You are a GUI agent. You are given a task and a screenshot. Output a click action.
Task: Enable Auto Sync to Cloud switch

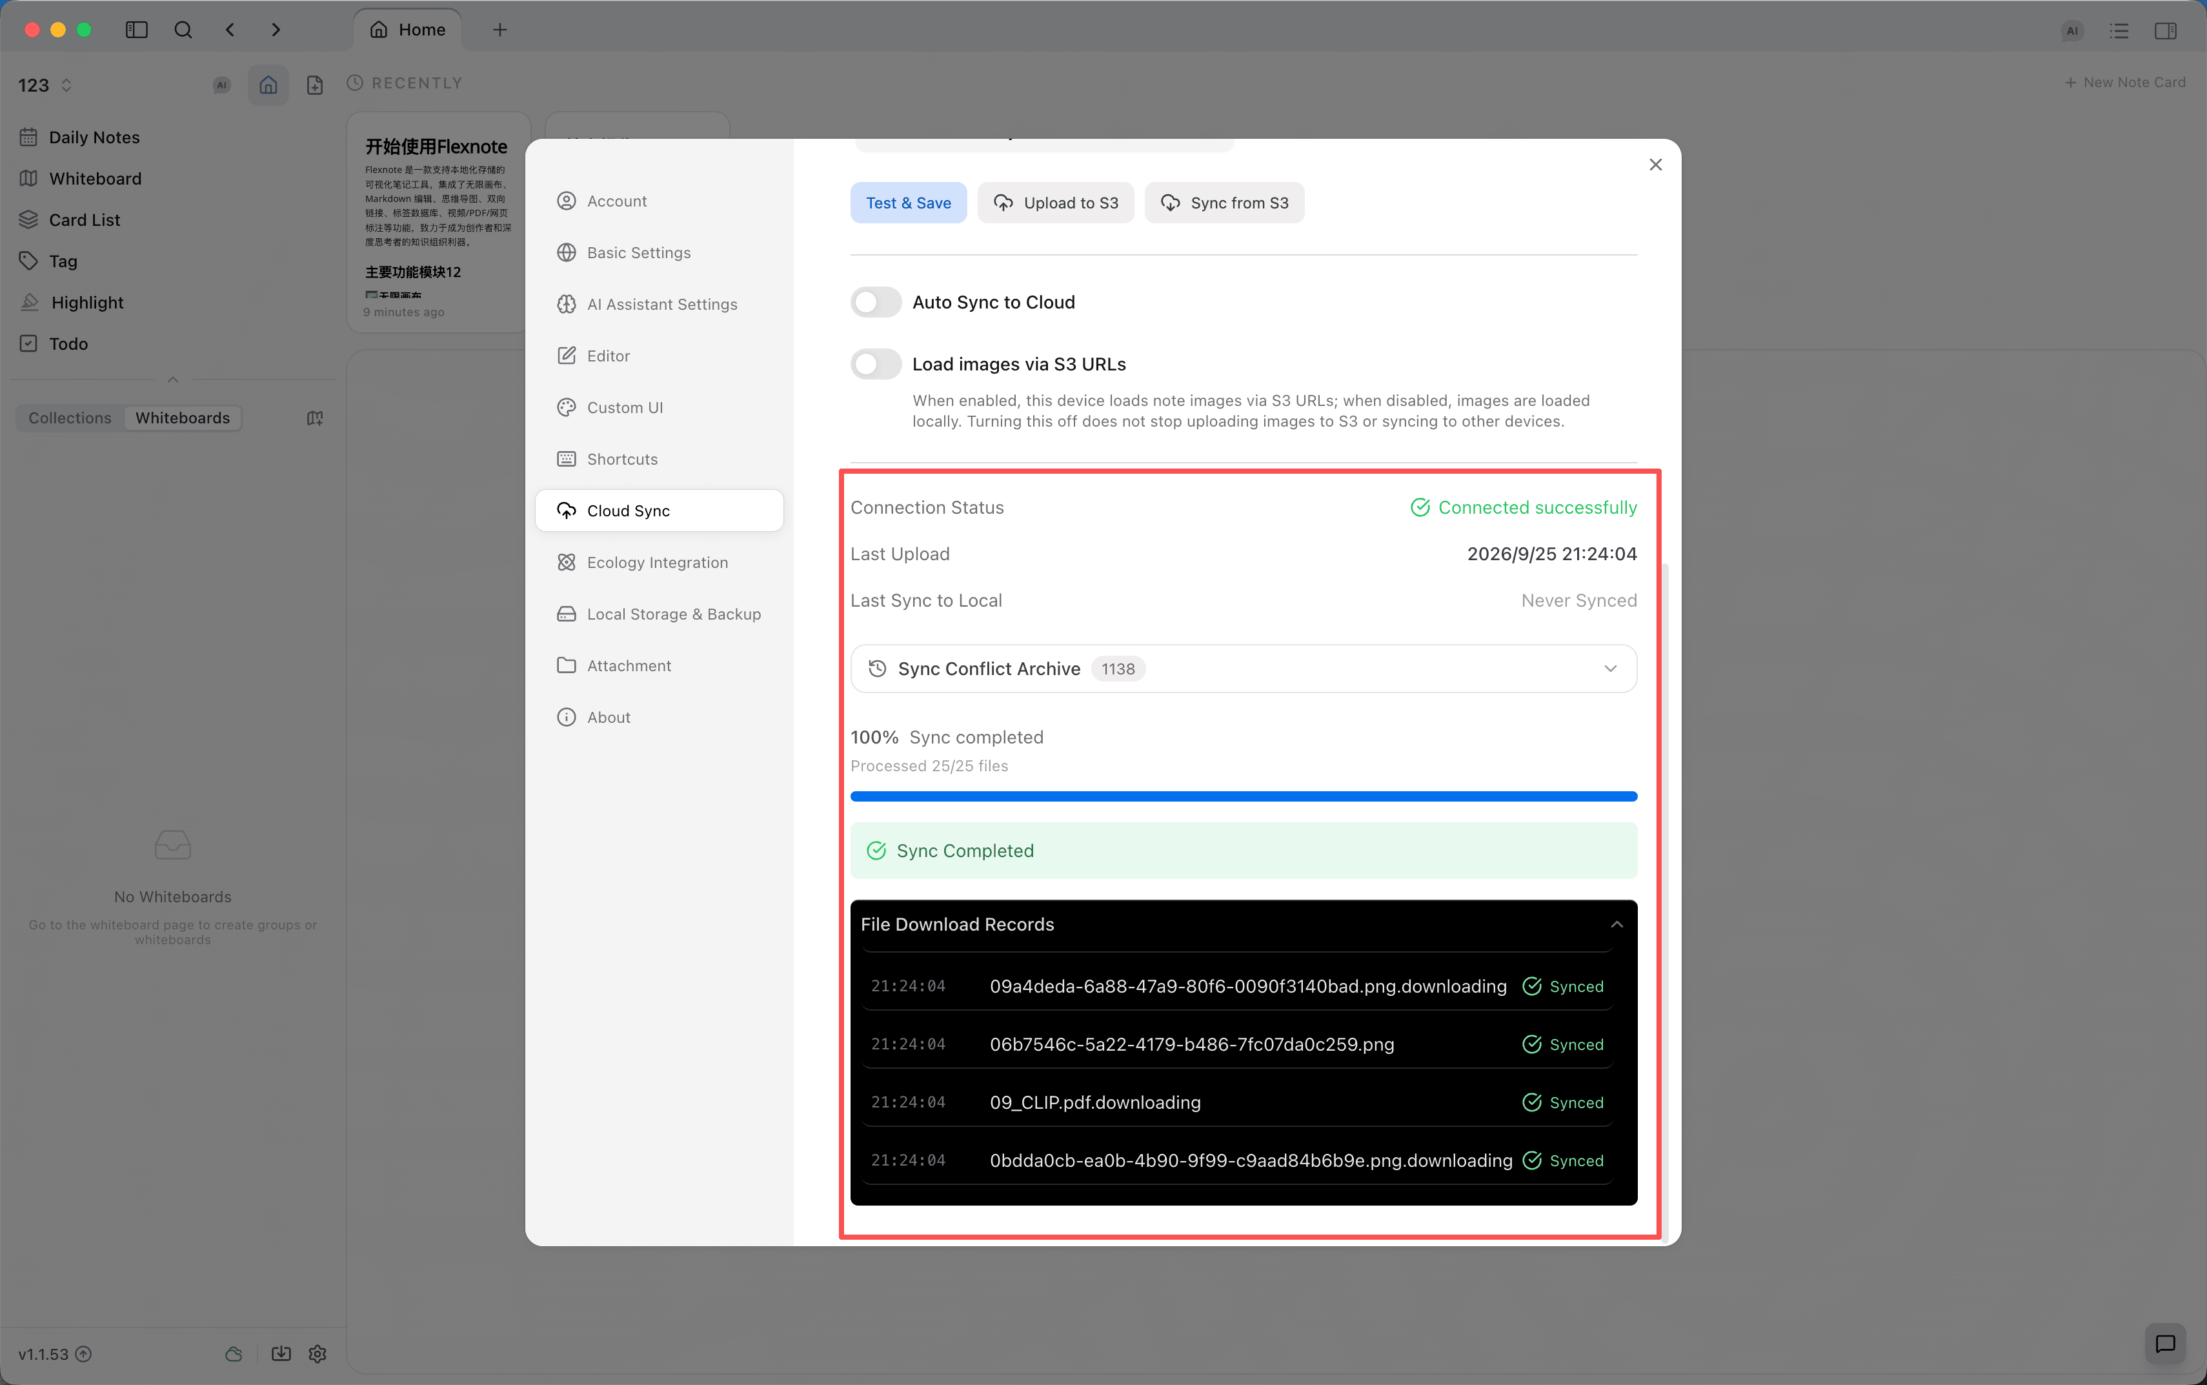pyautogui.click(x=876, y=302)
